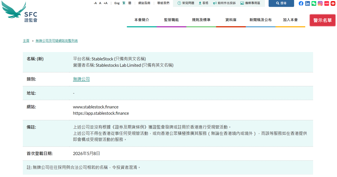This screenshot has height=177, width=337.
Task: Open the SFC YouTube channel icon
Action: [333, 3]
